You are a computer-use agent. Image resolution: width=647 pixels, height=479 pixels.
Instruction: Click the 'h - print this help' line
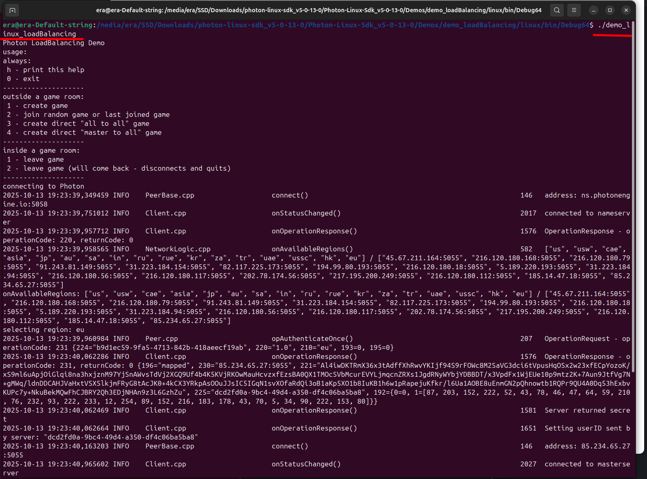(x=46, y=70)
